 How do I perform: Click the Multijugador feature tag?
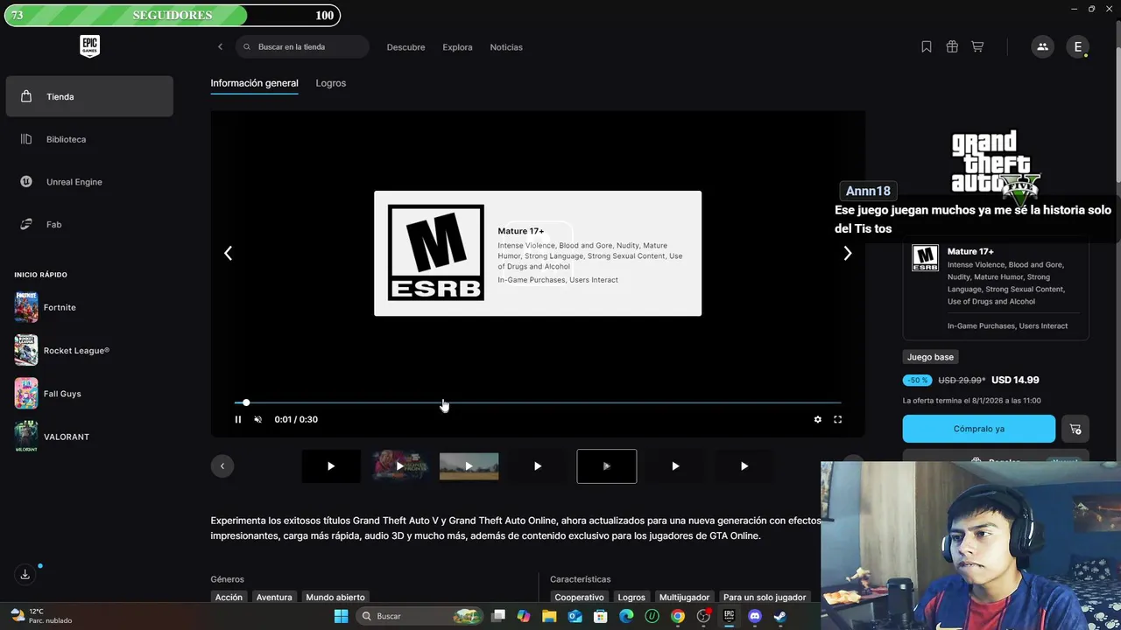coord(684,597)
